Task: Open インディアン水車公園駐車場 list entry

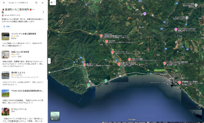Action: 23,34
